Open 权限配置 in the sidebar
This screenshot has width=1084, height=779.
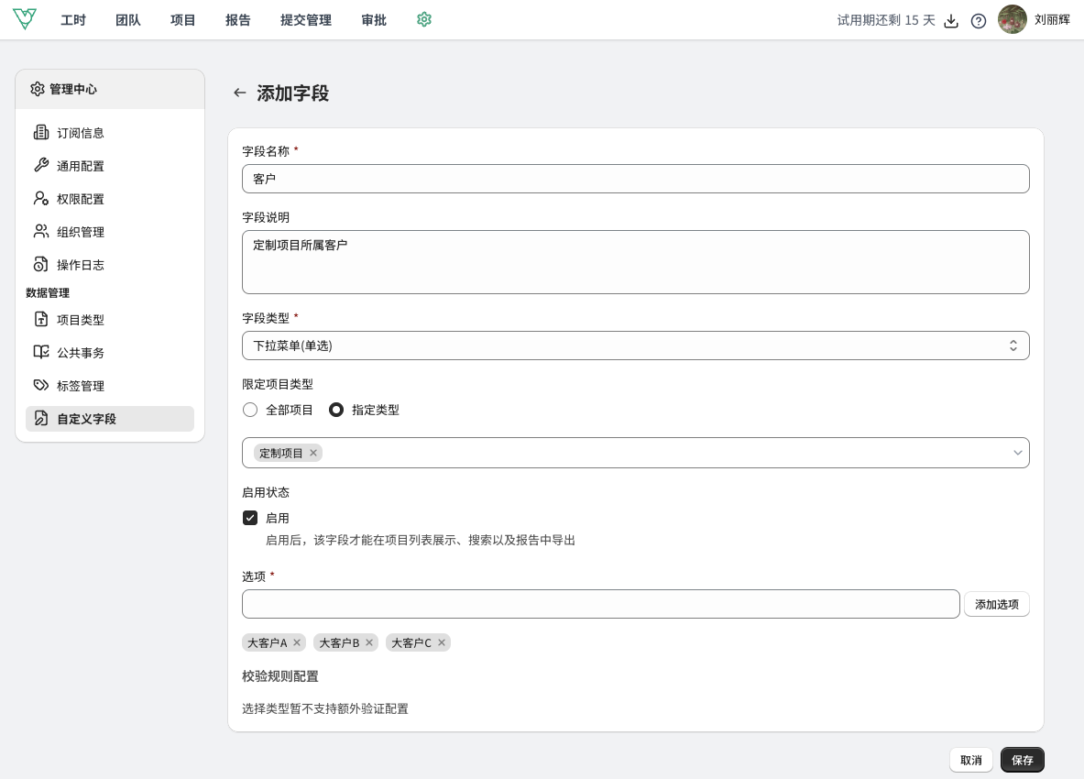click(80, 199)
